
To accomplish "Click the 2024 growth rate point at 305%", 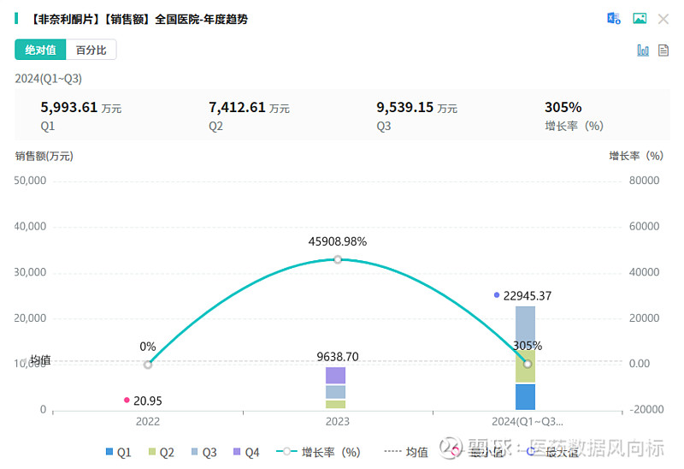I will click(528, 364).
